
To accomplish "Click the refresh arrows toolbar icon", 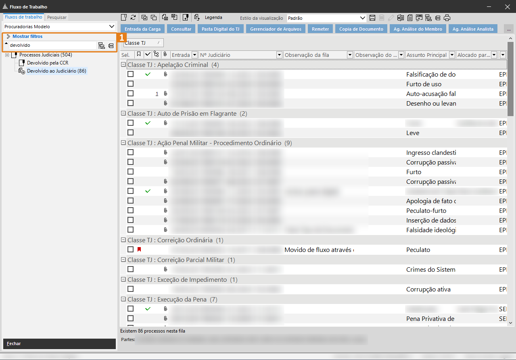I will pos(133,17).
